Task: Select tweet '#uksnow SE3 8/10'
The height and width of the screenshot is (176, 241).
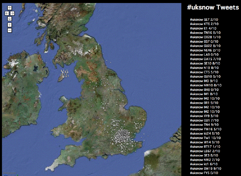Action: pyautogui.click(x=204, y=156)
